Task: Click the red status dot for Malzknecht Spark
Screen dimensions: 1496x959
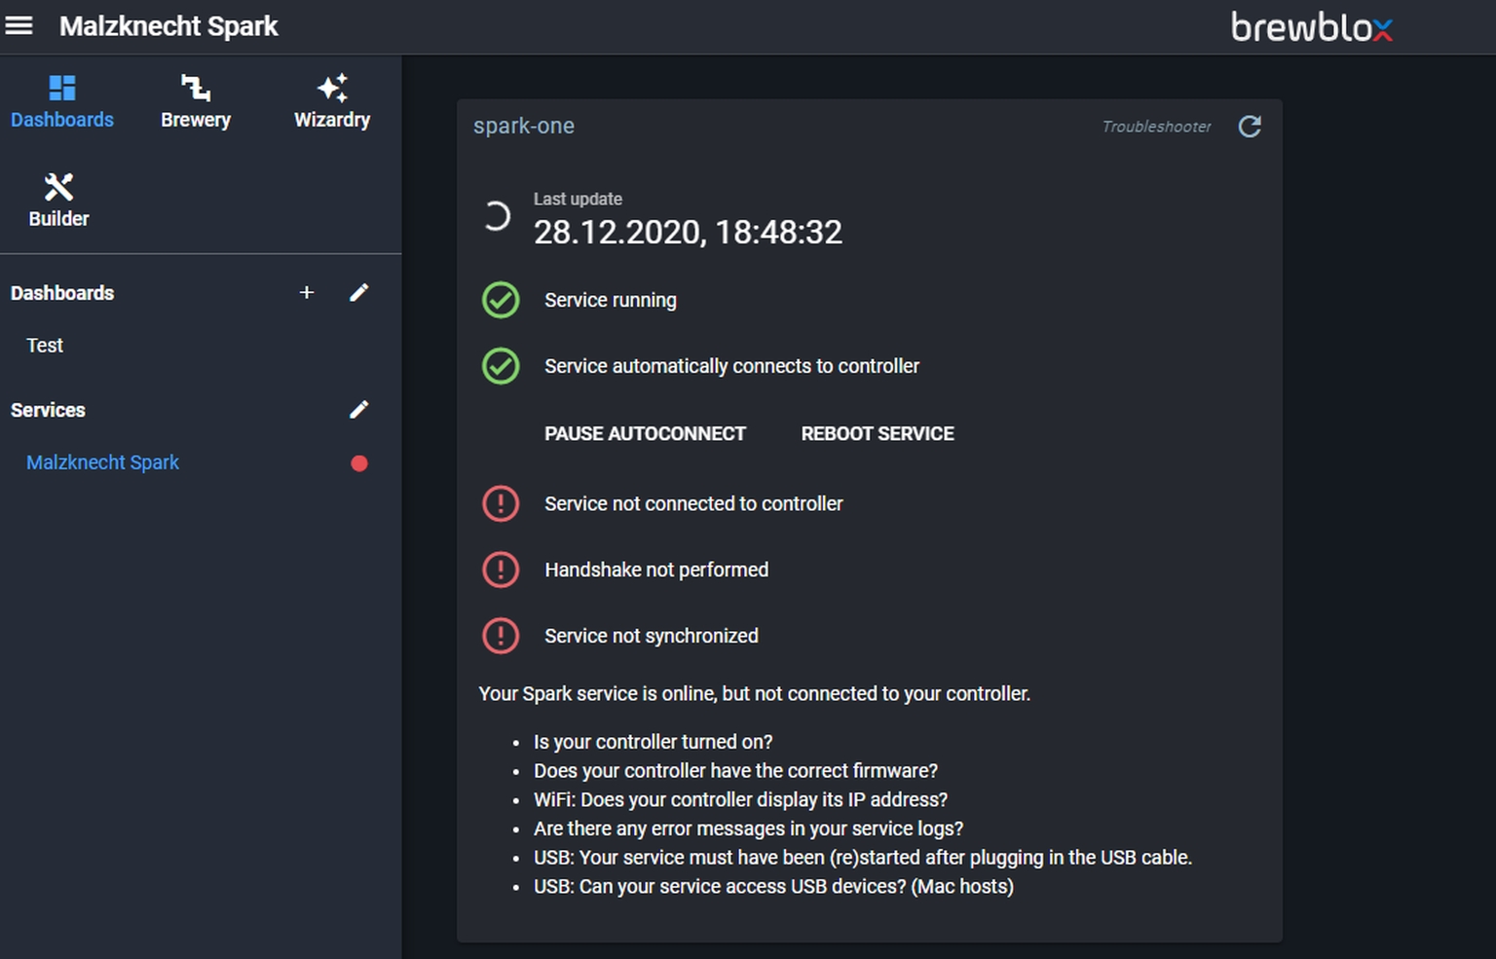Action: [x=359, y=463]
